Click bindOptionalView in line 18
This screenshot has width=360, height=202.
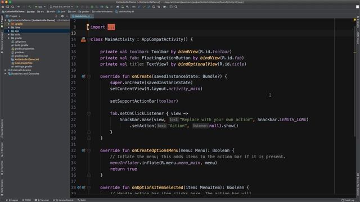point(197,64)
